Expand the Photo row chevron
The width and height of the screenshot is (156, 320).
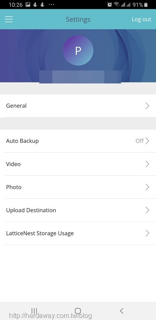tap(147, 187)
